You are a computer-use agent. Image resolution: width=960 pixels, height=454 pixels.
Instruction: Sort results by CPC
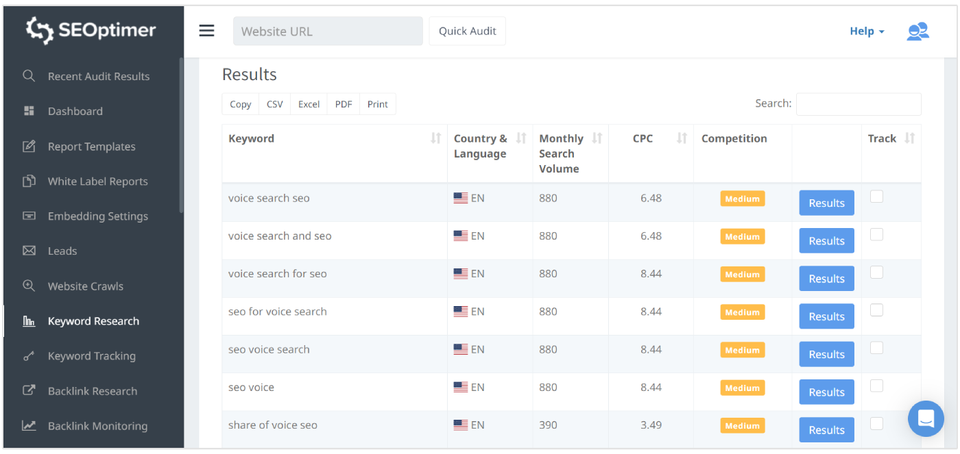tap(682, 138)
